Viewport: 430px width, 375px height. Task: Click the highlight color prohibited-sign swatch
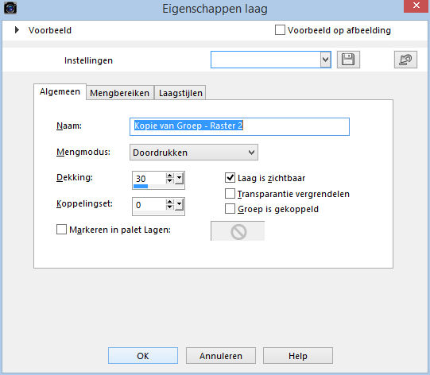[238, 231]
